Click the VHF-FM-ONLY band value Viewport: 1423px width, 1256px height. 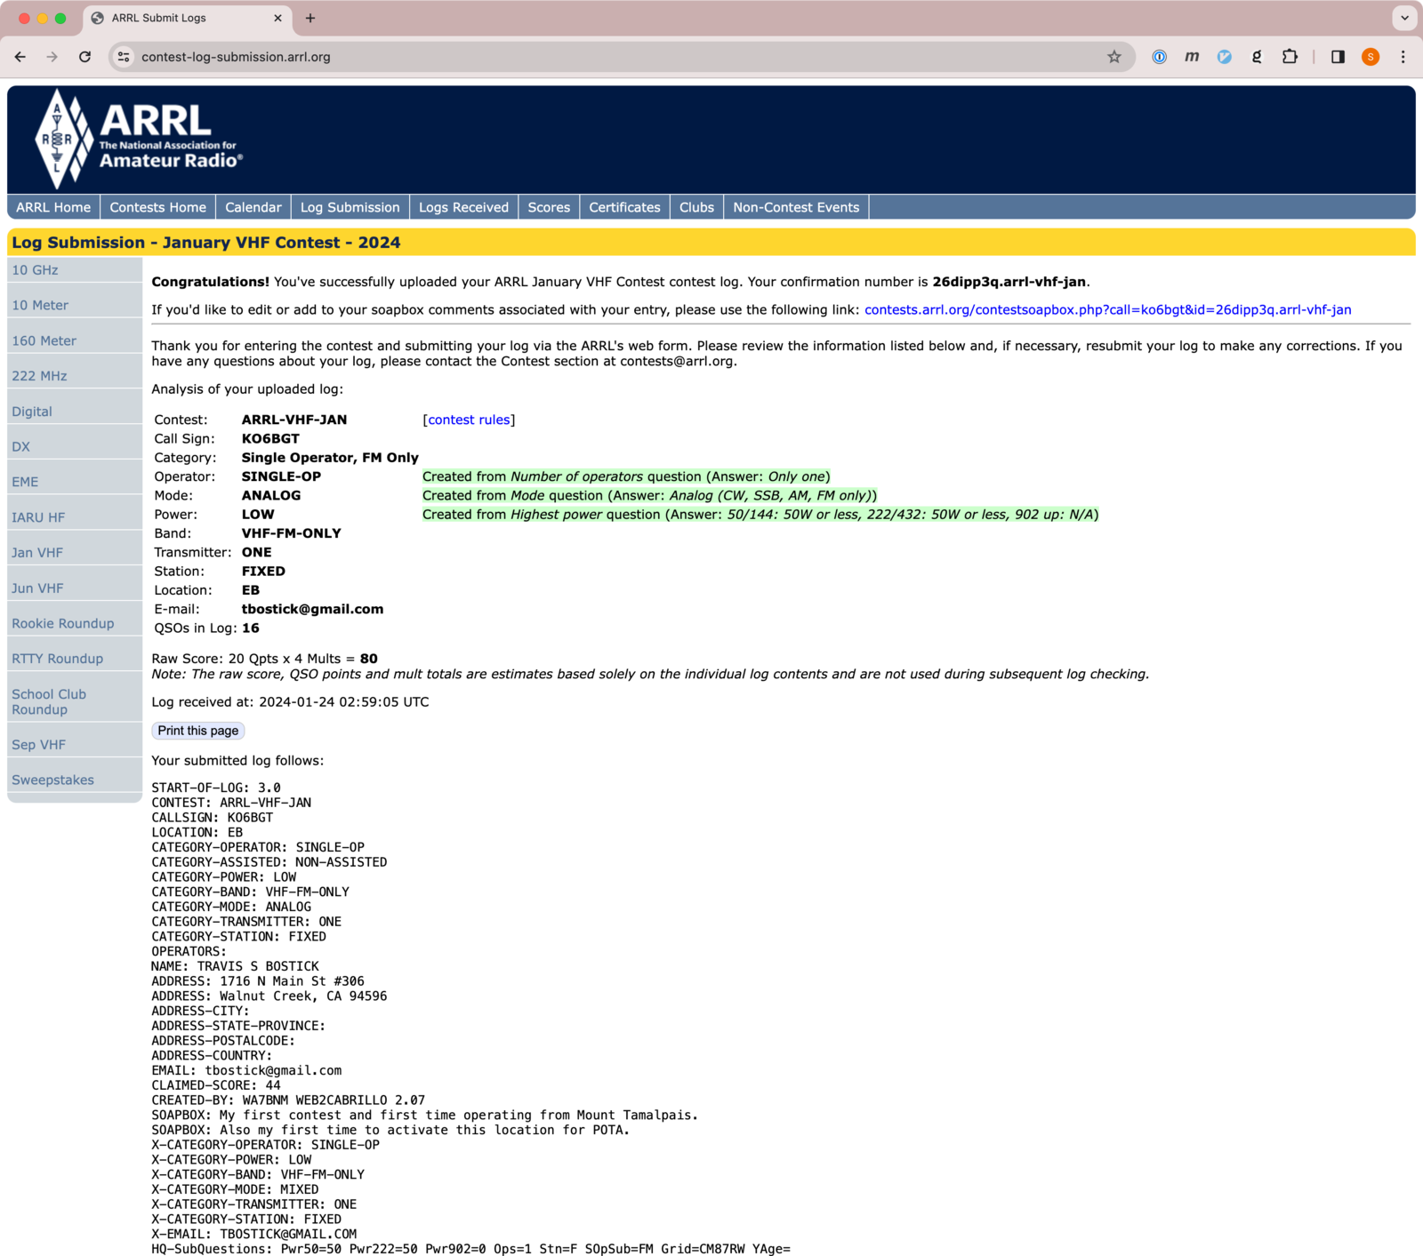(x=292, y=533)
